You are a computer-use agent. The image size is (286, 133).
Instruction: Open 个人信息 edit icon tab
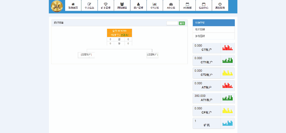point(89,6)
